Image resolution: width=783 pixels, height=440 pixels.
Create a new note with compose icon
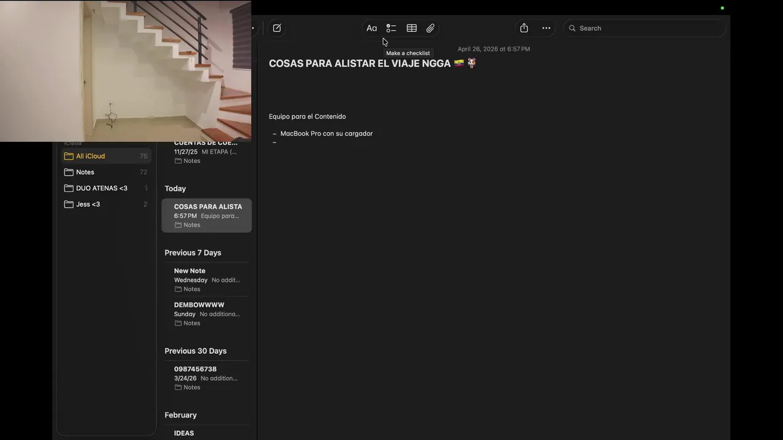pos(277,28)
